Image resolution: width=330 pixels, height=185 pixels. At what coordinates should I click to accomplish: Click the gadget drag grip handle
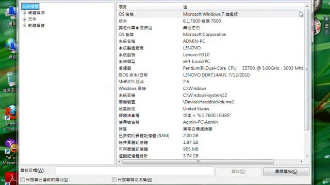[326, 32]
